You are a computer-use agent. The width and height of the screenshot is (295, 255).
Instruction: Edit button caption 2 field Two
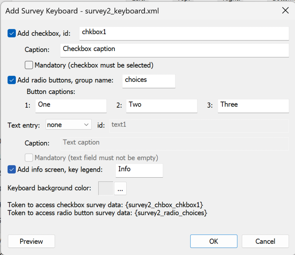[162, 106]
